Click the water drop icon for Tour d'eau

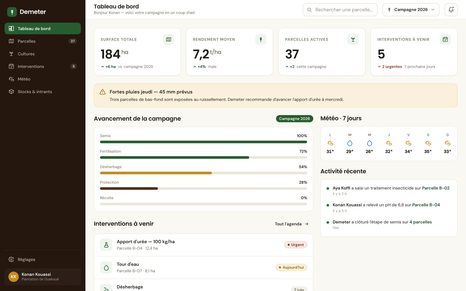(106, 268)
